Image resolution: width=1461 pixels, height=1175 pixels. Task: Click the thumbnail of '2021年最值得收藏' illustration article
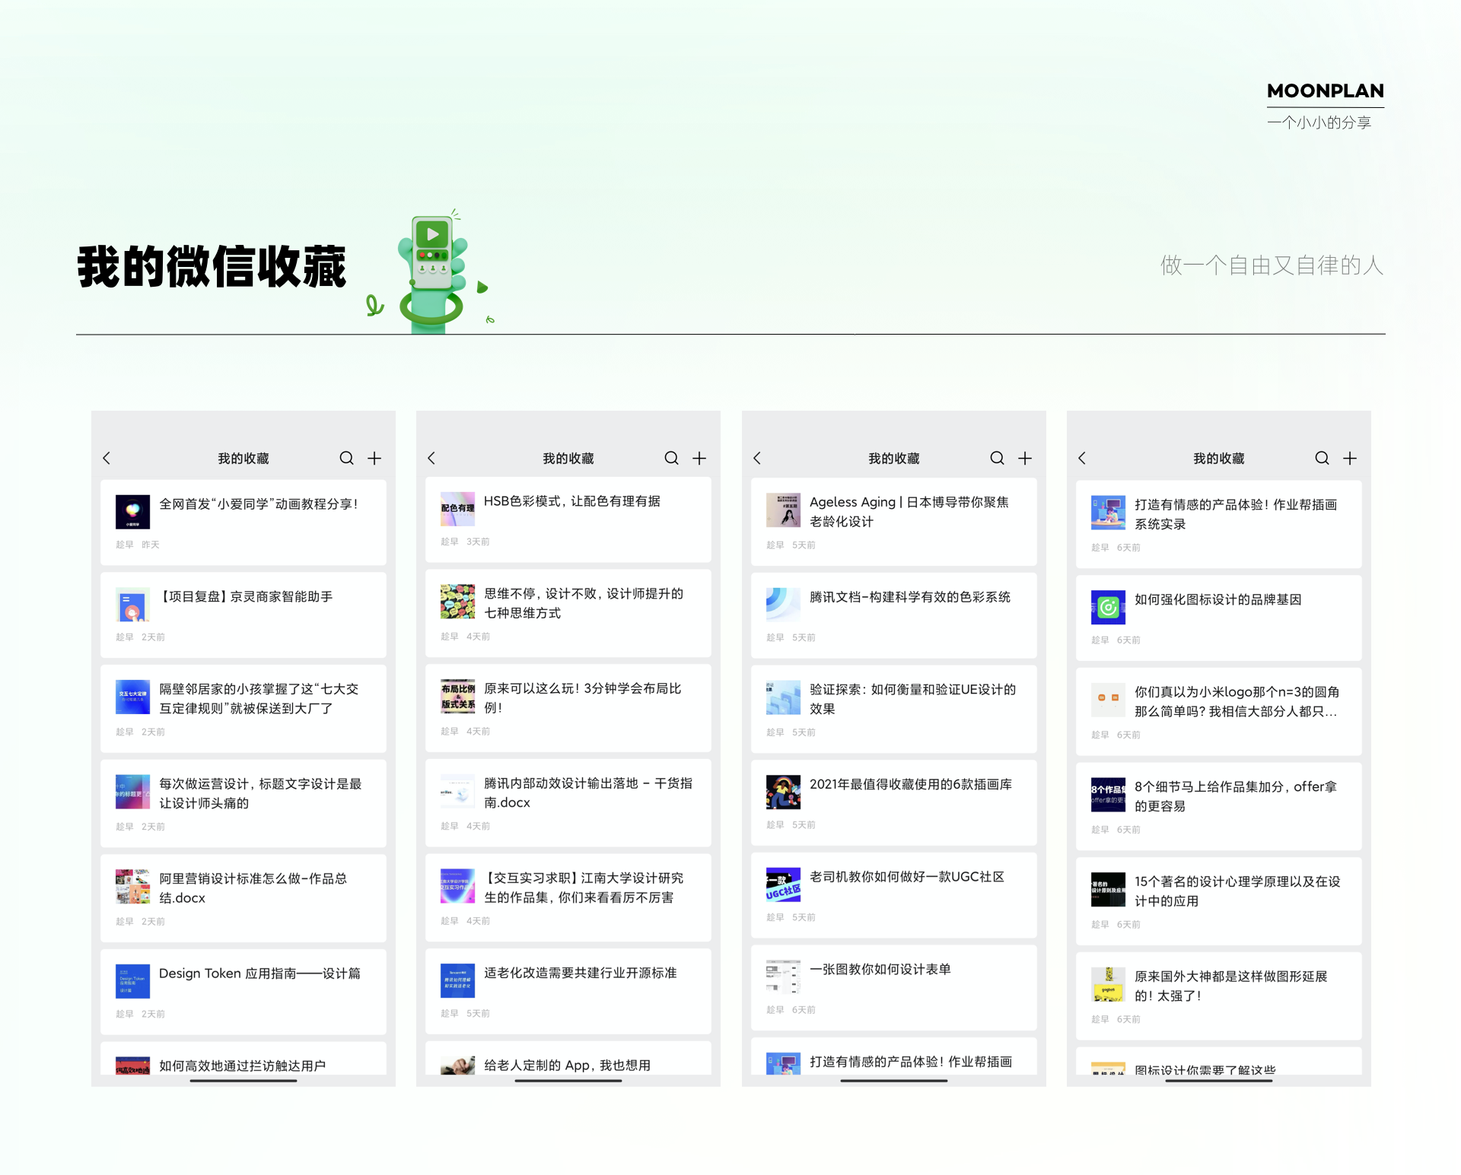pyautogui.click(x=783, y=792)
